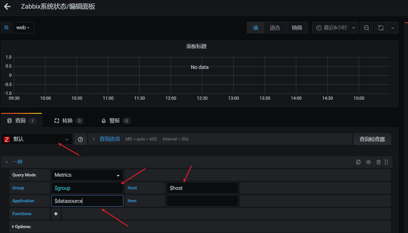Select the 填 fill view mode
The width and height of the screenshot is (408, 233).
(256, 28)
